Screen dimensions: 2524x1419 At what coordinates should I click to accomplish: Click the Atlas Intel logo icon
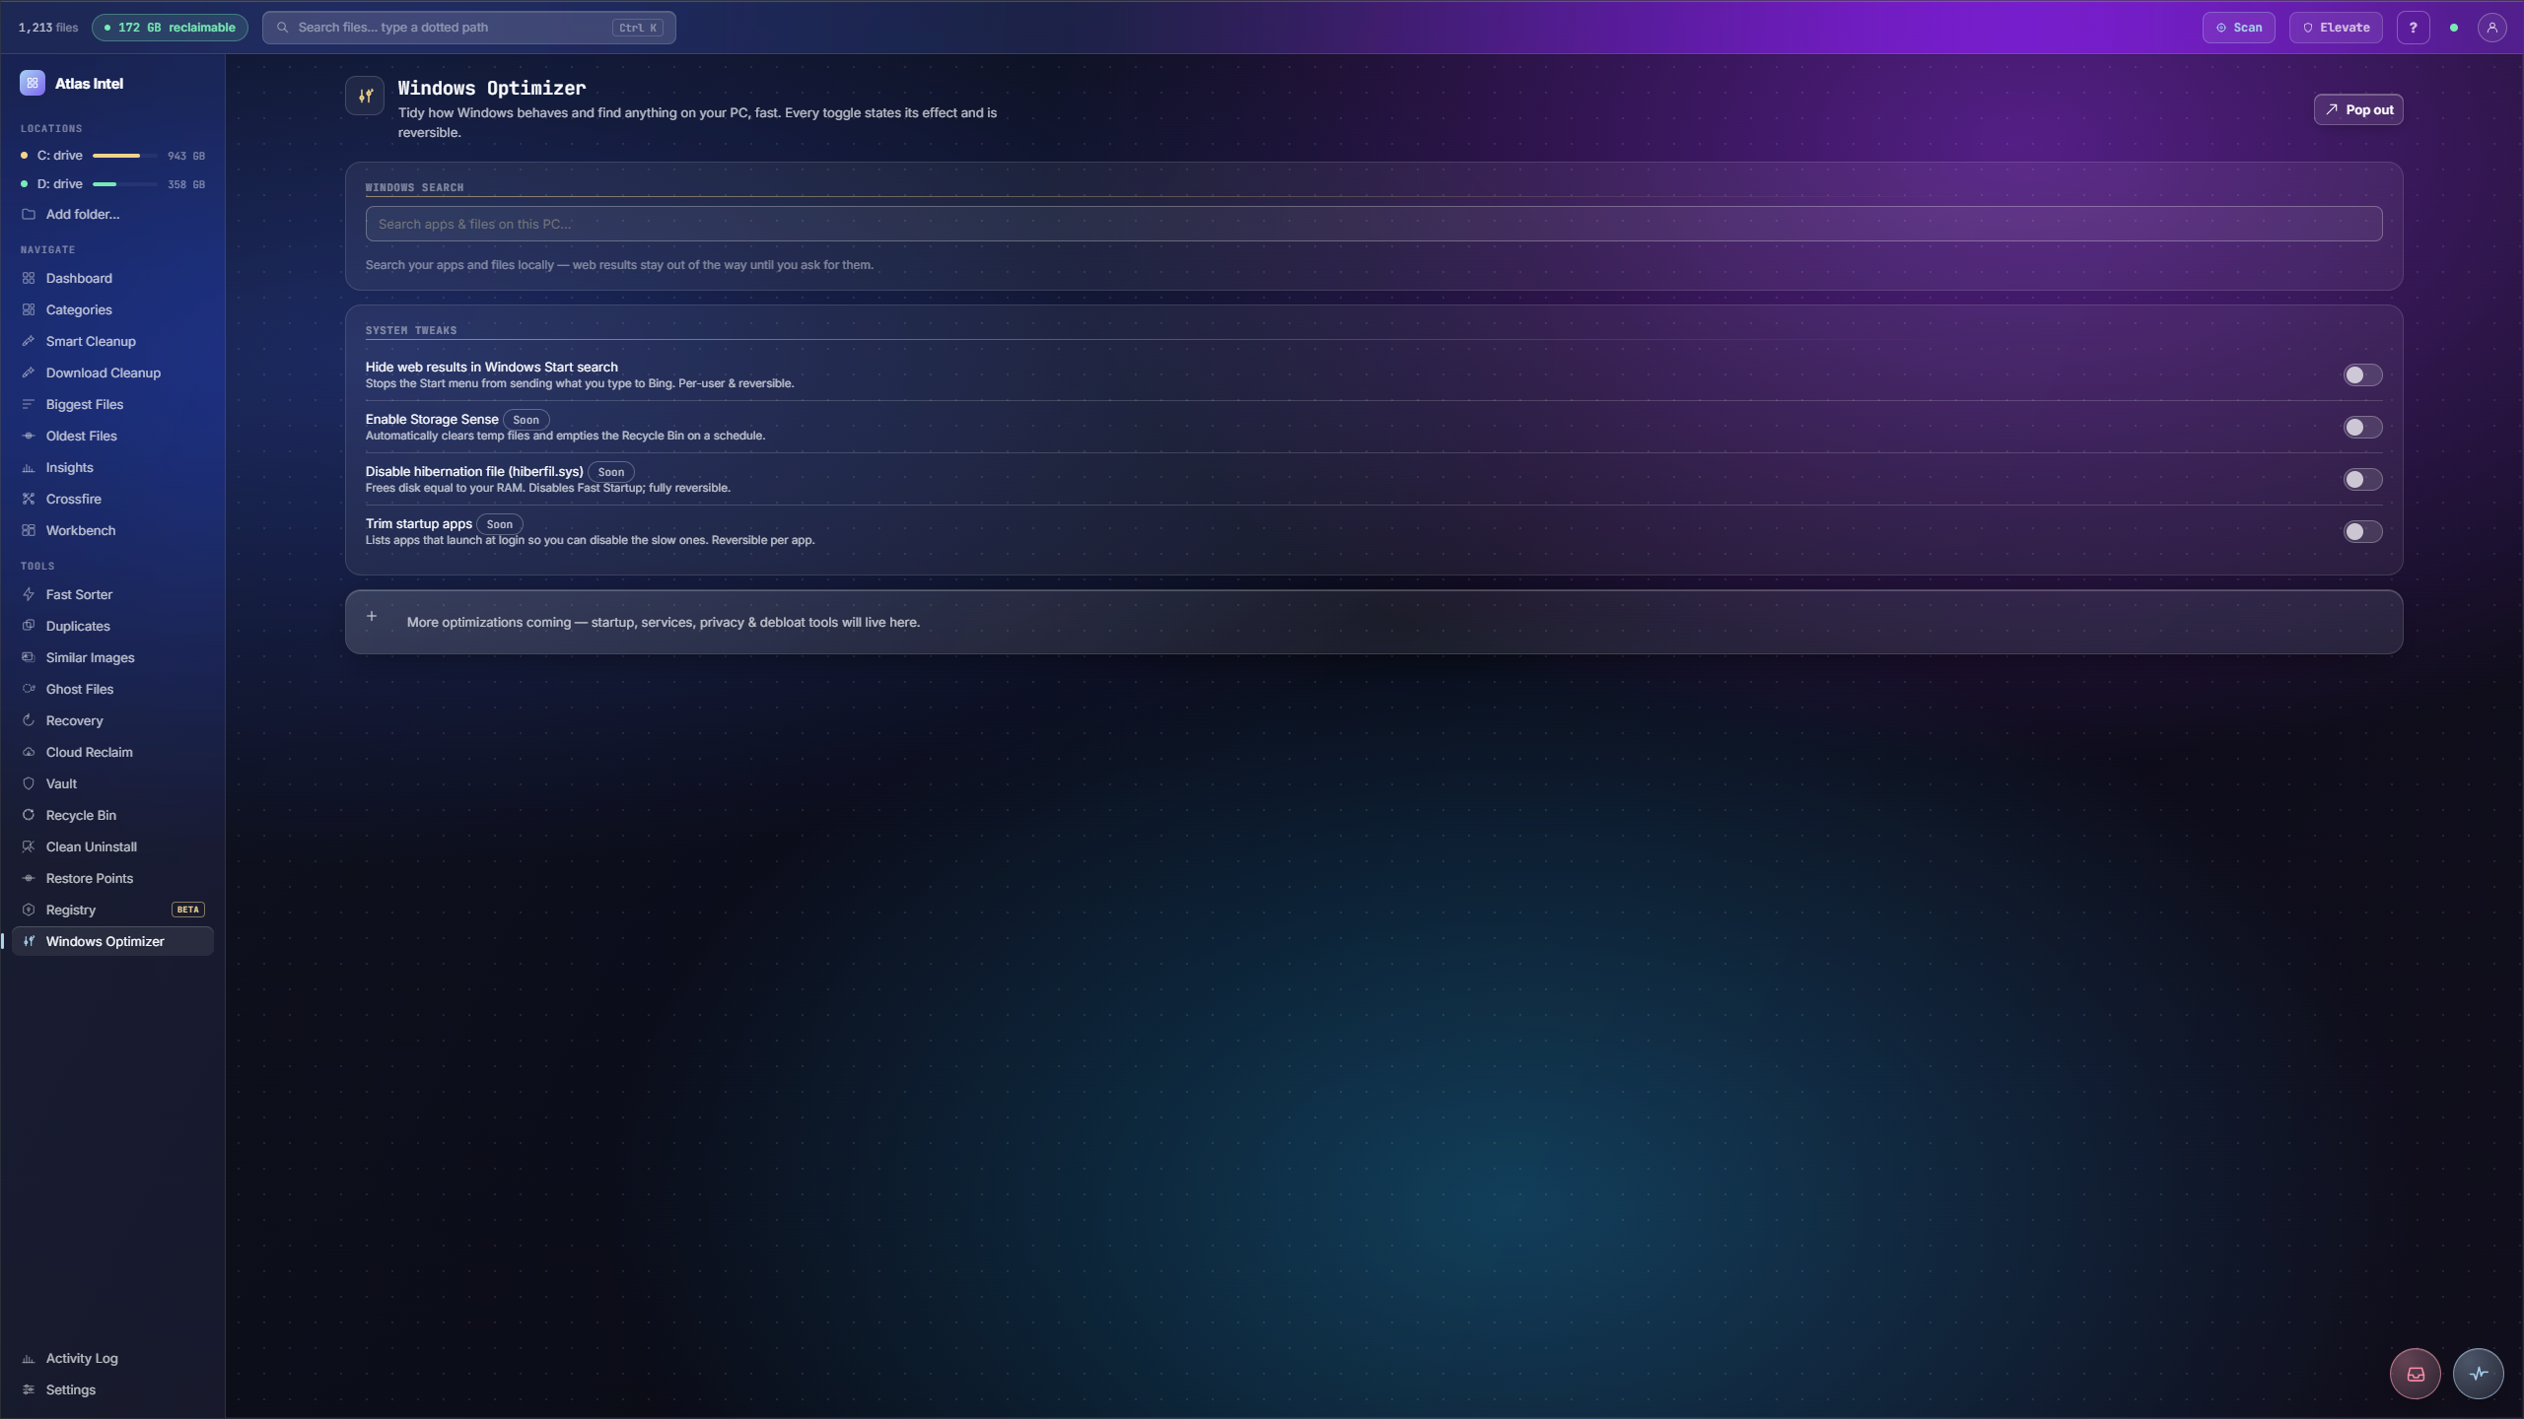32,84
